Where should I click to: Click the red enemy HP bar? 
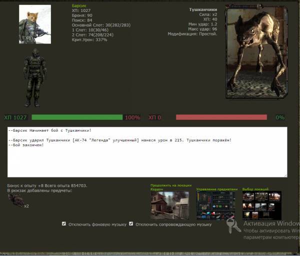tap(221, 117)
